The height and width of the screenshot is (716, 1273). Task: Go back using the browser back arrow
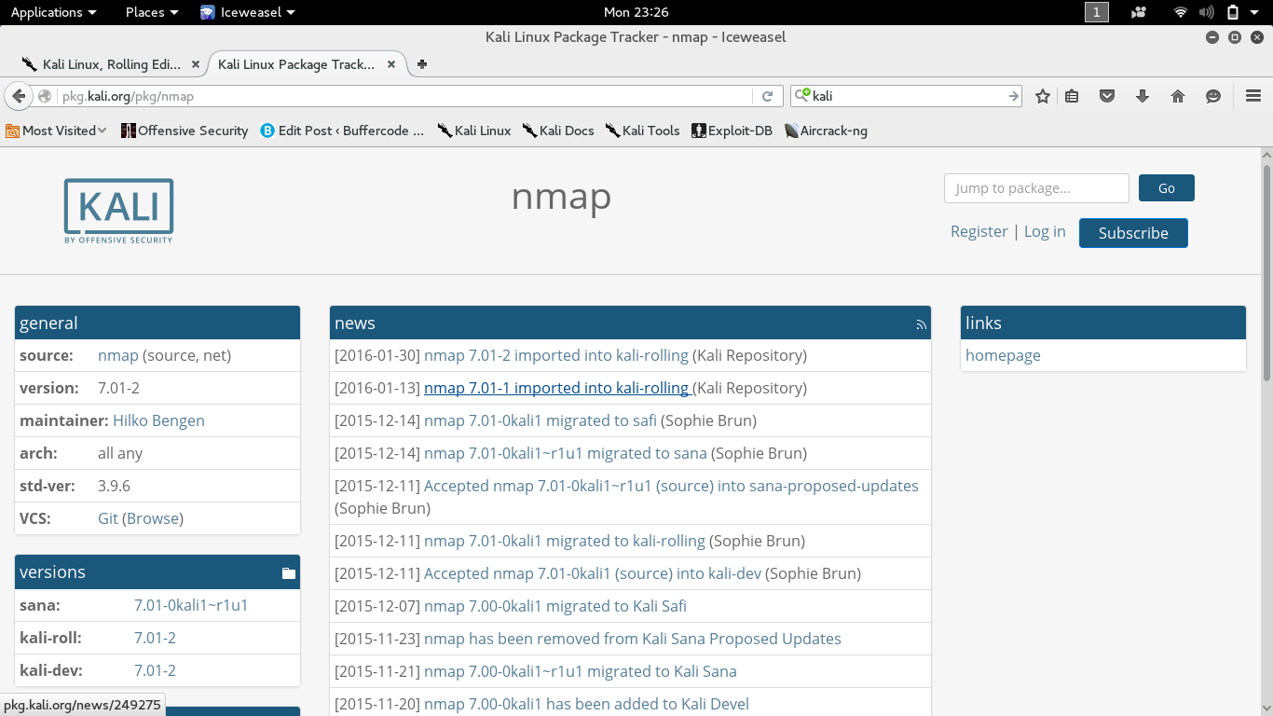pyautogui.click(x=19, y=96)
